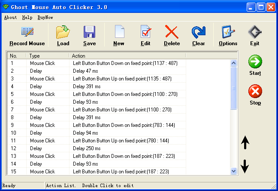Select row 4 Delay 391 ms
This screenshot has height=191, width=278.
pyautogui.click(x=97, y=86)
